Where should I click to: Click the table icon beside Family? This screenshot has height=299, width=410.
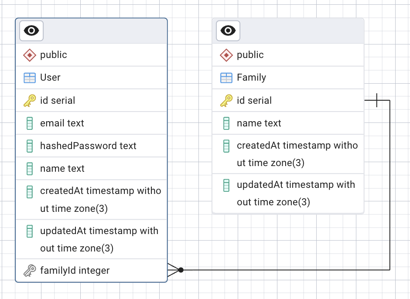click(x=226, y=78)
